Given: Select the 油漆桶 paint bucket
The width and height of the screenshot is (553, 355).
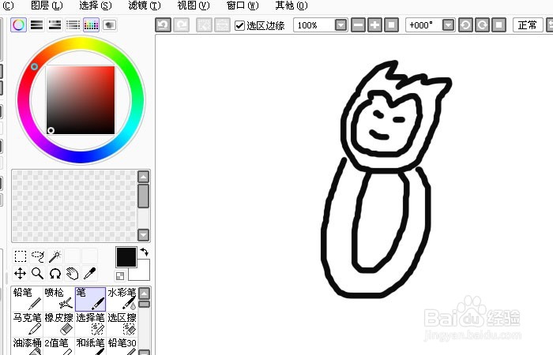Looking at the screenshot, I should [27, 346].
